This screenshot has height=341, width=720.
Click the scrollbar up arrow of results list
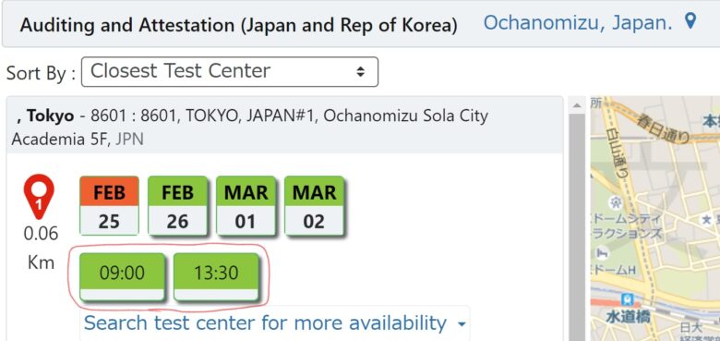pyautogui.click(x=577, y=105)
